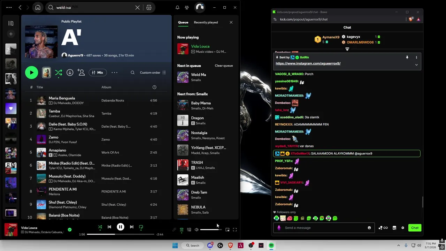
Task: Invite collaborators to playlist icon
Action: coord(81,73)
